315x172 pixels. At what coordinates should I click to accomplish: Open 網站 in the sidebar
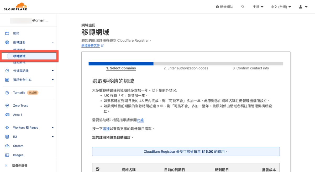click(x=16, y=33)
